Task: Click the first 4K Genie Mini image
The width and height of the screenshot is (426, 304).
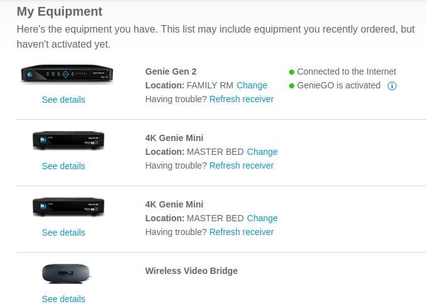Action: [x=68, y=140]
